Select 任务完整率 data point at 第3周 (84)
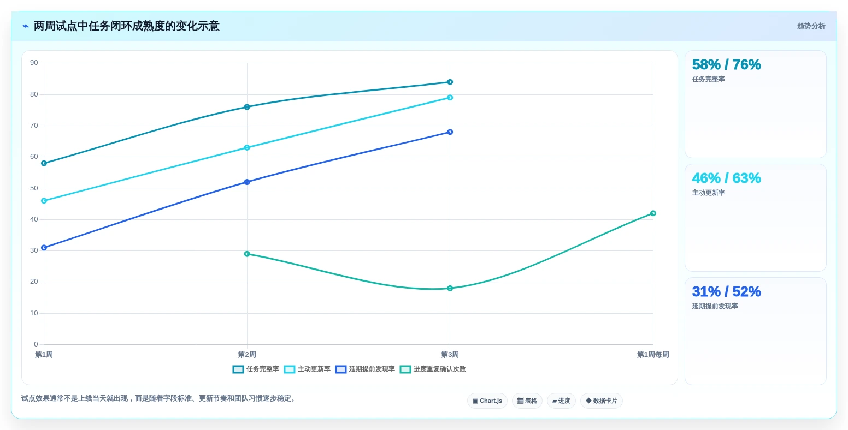This screenshot has height=430, width=848. (450, 82)
